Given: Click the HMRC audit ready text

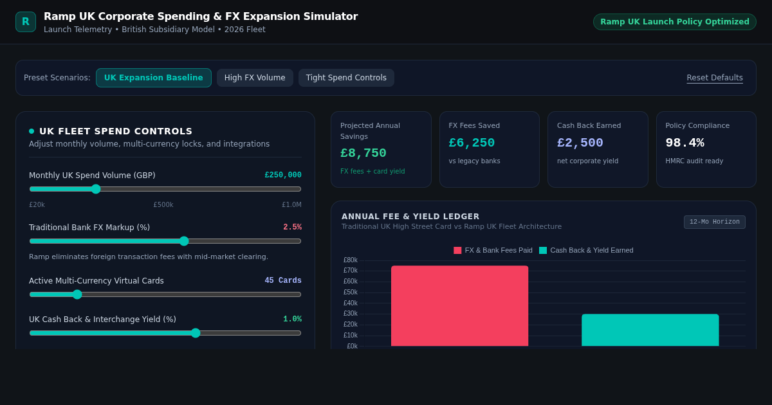Looking at the screenshot, I should [694, 161].
